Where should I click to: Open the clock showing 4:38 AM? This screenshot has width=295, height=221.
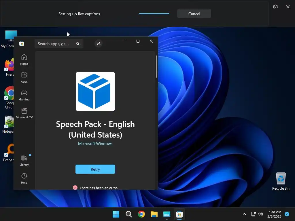coord(275,214)
